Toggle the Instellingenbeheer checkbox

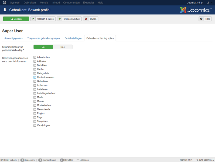click(x=35, y=93)
